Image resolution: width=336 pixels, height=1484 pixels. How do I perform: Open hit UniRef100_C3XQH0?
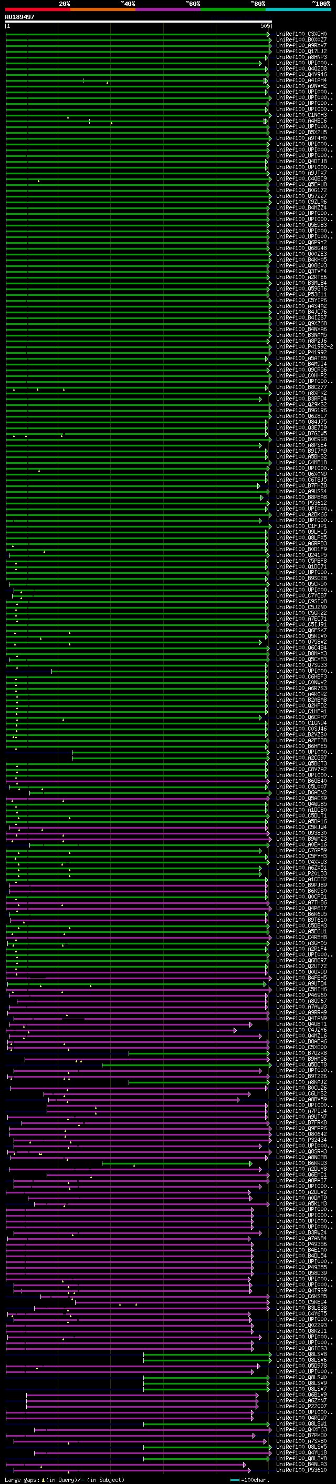301,34
